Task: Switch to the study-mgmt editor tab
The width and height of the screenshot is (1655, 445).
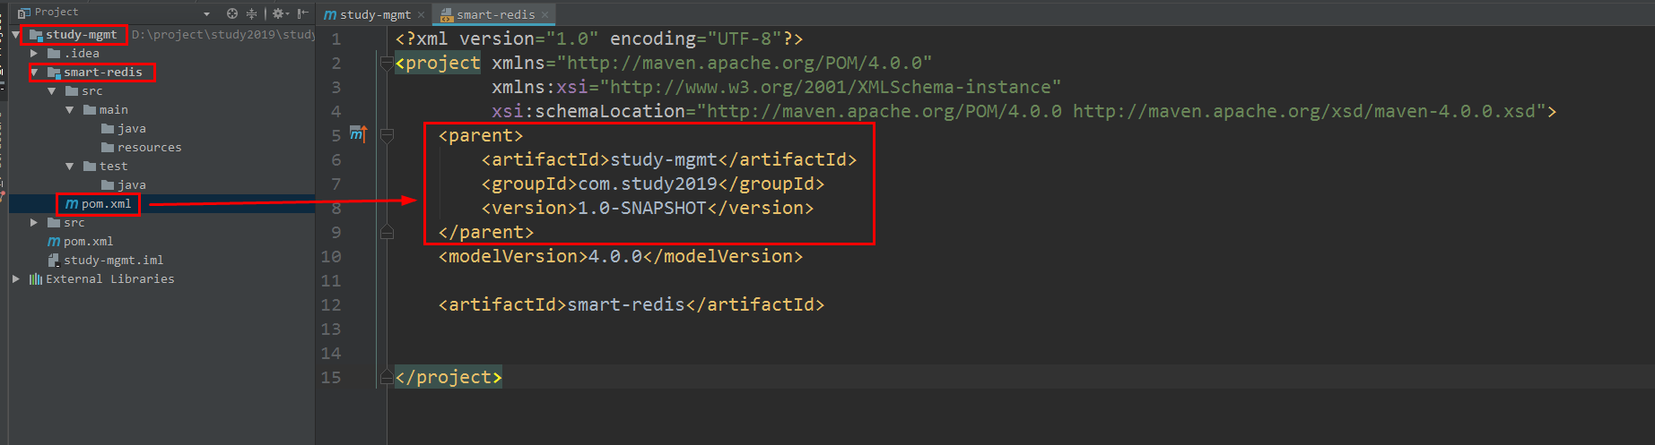Action: click(x=375, y=14)
